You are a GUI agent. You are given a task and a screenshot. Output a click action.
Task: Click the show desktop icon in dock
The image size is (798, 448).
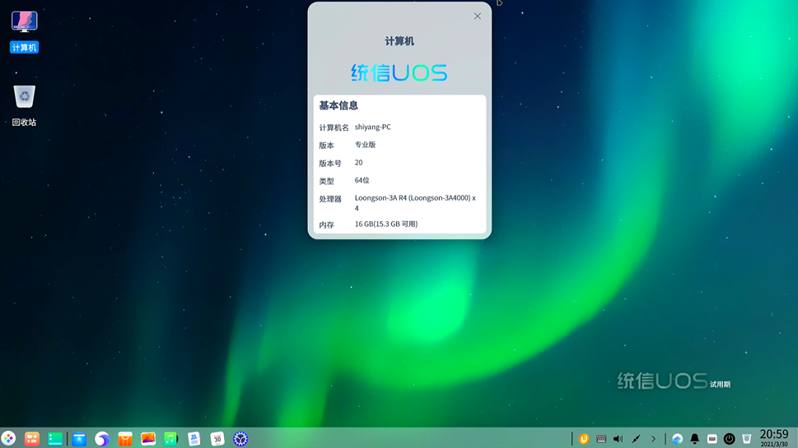coord(55,439)
